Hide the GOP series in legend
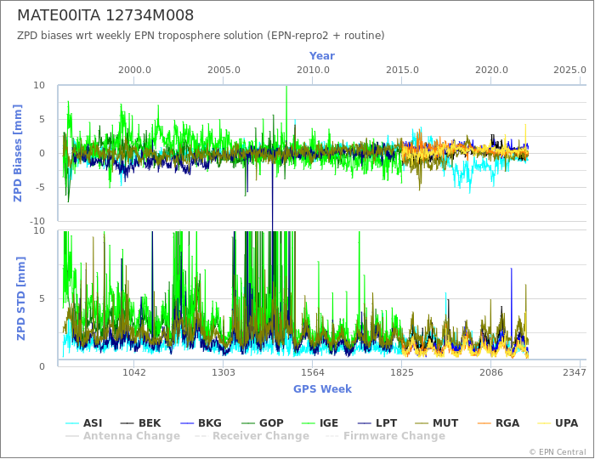This screenshot has height=459, width=595. tap(262, 423)
